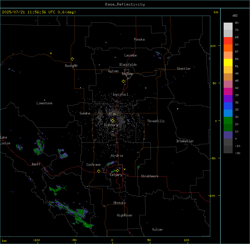Viewport: 250px width, 244px height.
Task: Click the light blue 33-30 dBZ legend swatch
Action: (228, 113)
